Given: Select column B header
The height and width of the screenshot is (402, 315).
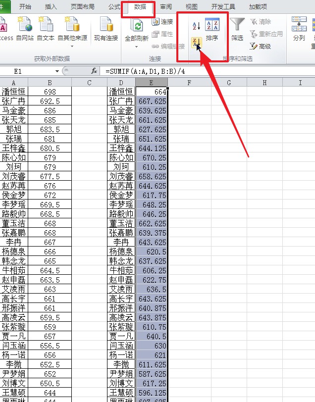Looking at the screenshot, I should coord(50,83).
